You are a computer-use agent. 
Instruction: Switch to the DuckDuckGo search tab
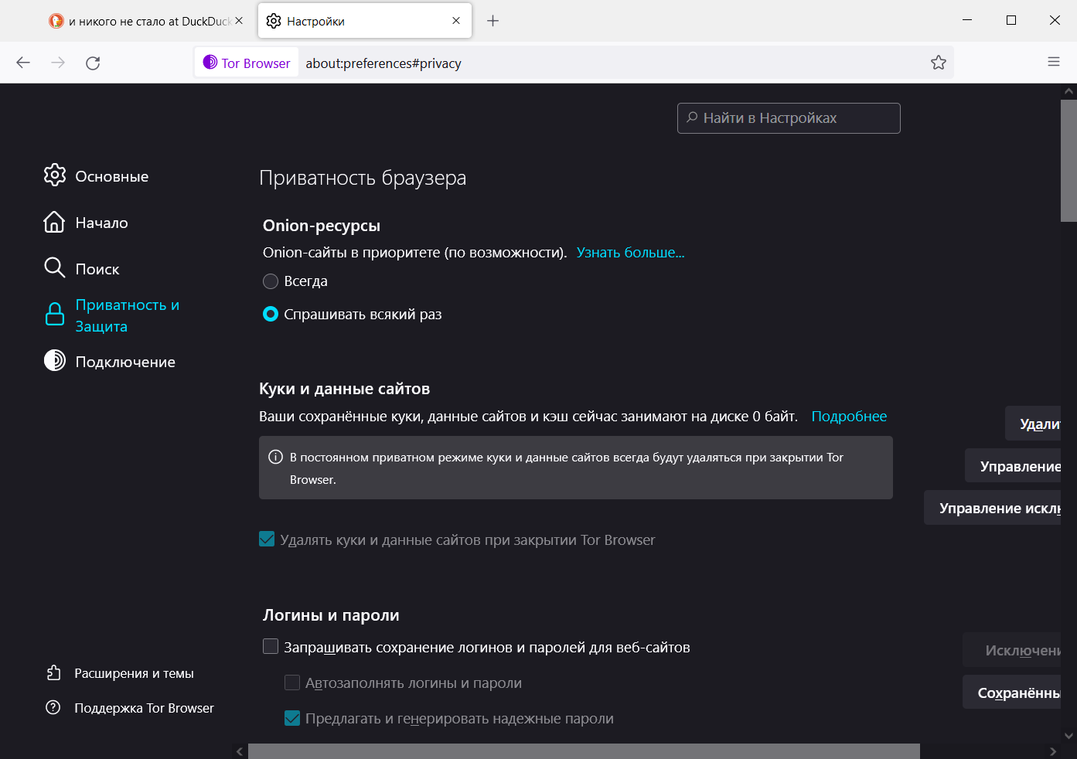146,21
